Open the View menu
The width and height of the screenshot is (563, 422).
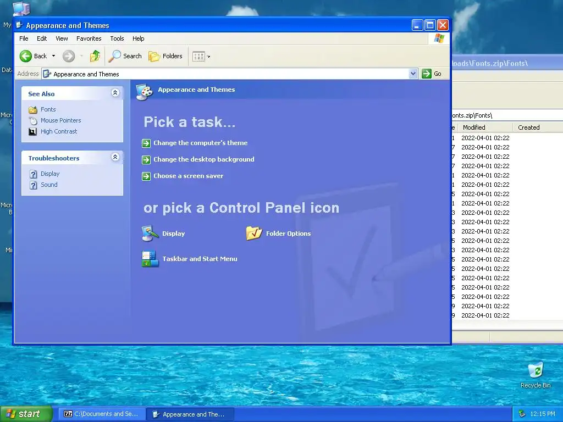pyautogui.click(x=62, y=38)
